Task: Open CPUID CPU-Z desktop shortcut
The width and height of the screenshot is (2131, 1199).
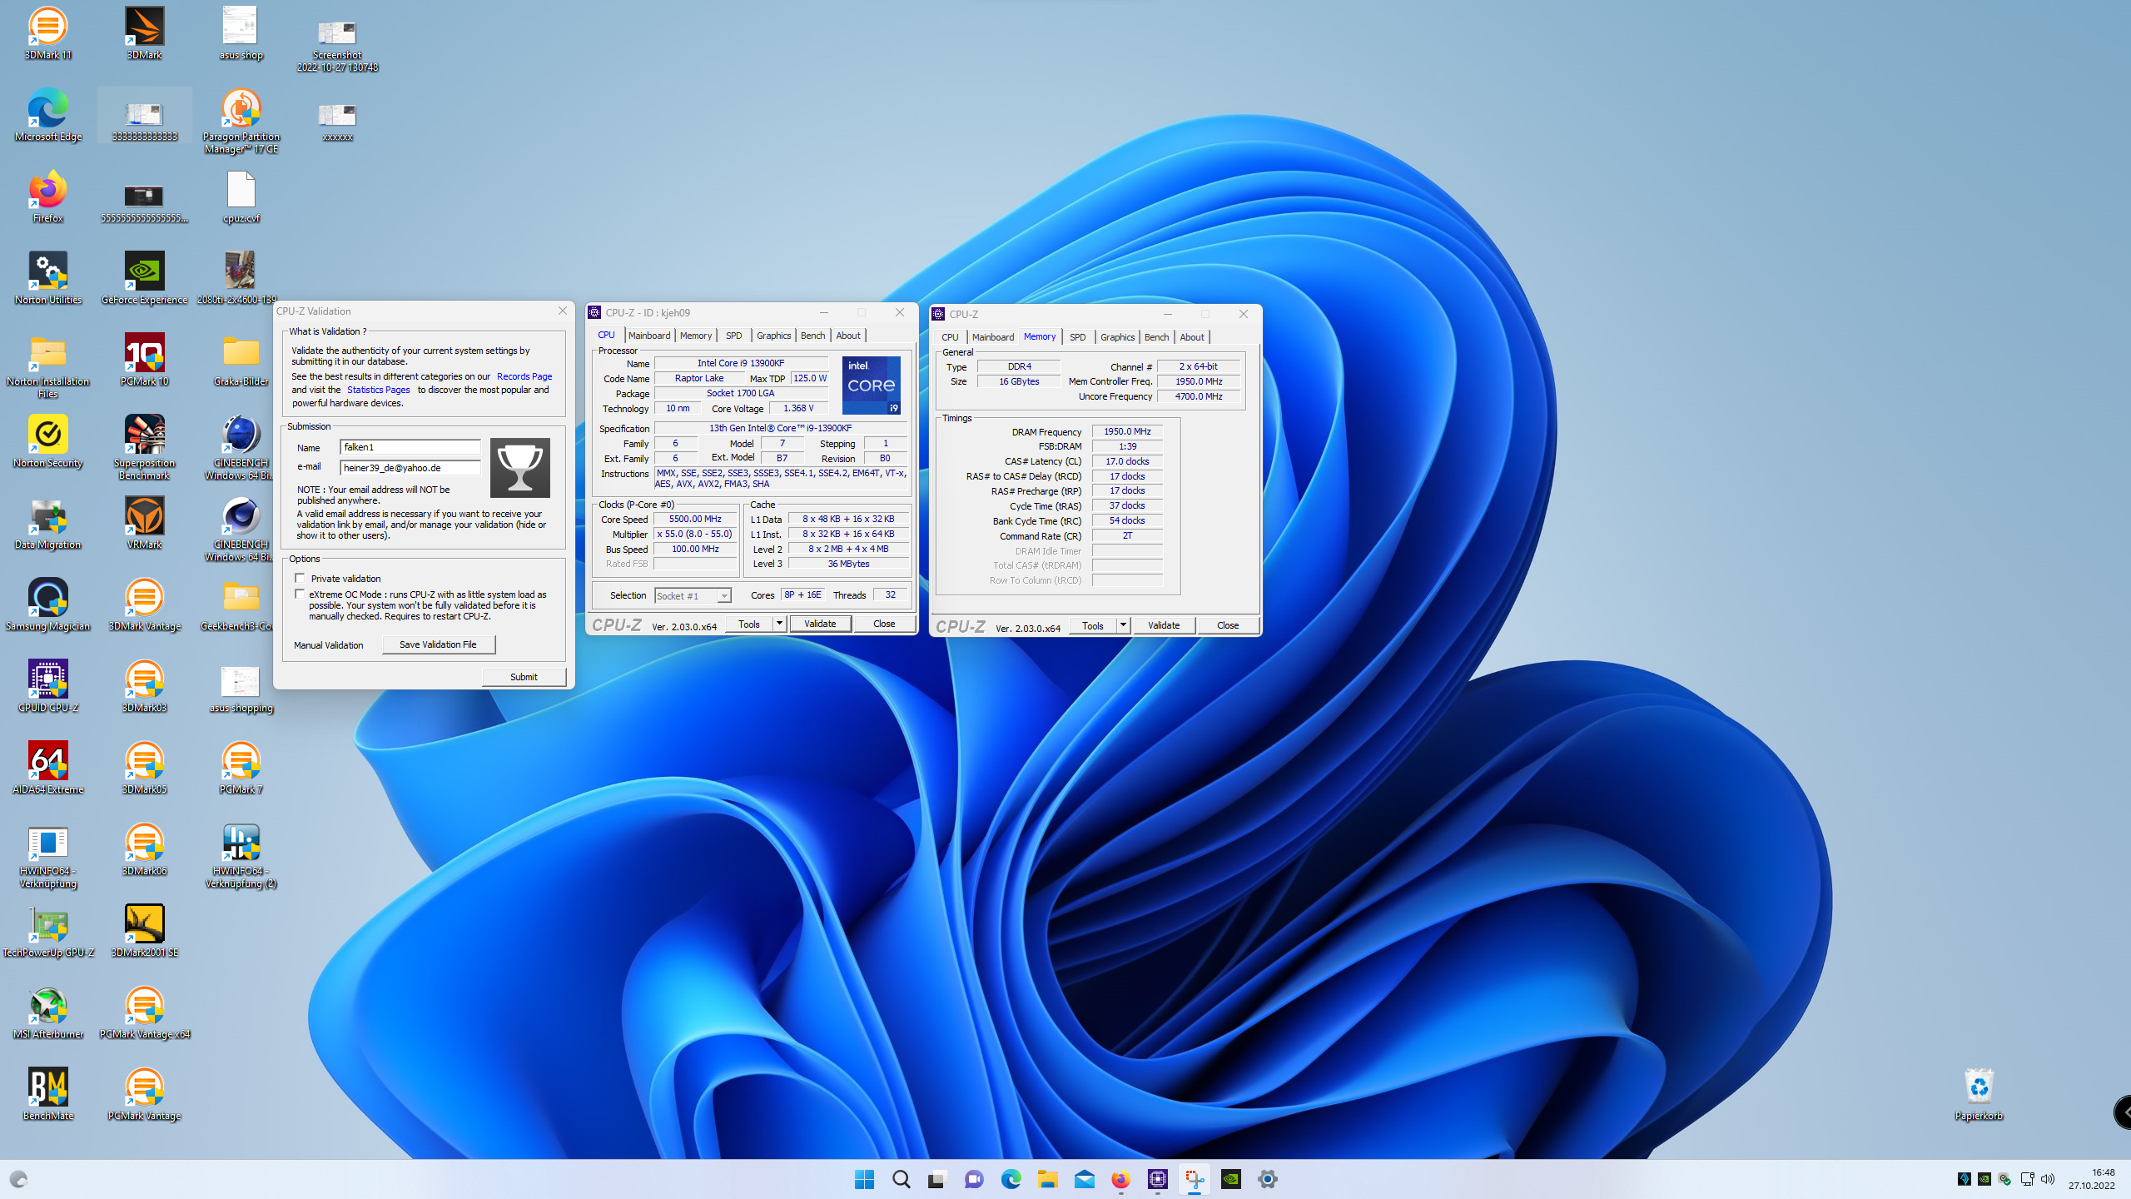Action: (x=47, y=686)
